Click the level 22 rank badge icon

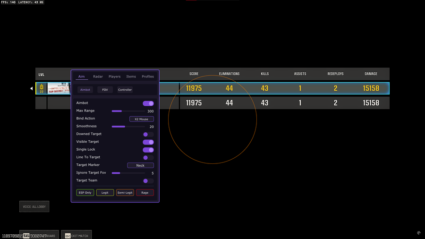coord(42,88)
